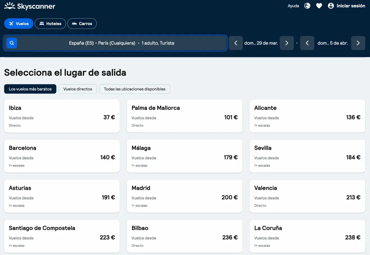The image size is (370, 255).
Task: Click the search magnifier icon
Action: tap(11, 43)
